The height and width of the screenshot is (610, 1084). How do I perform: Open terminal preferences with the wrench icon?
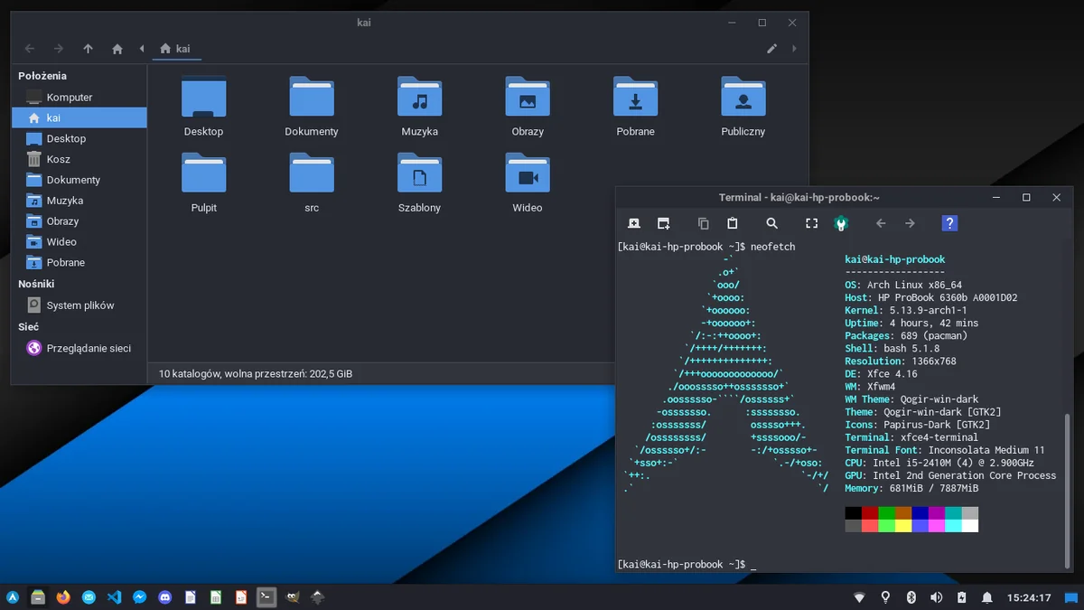(841, 222)
